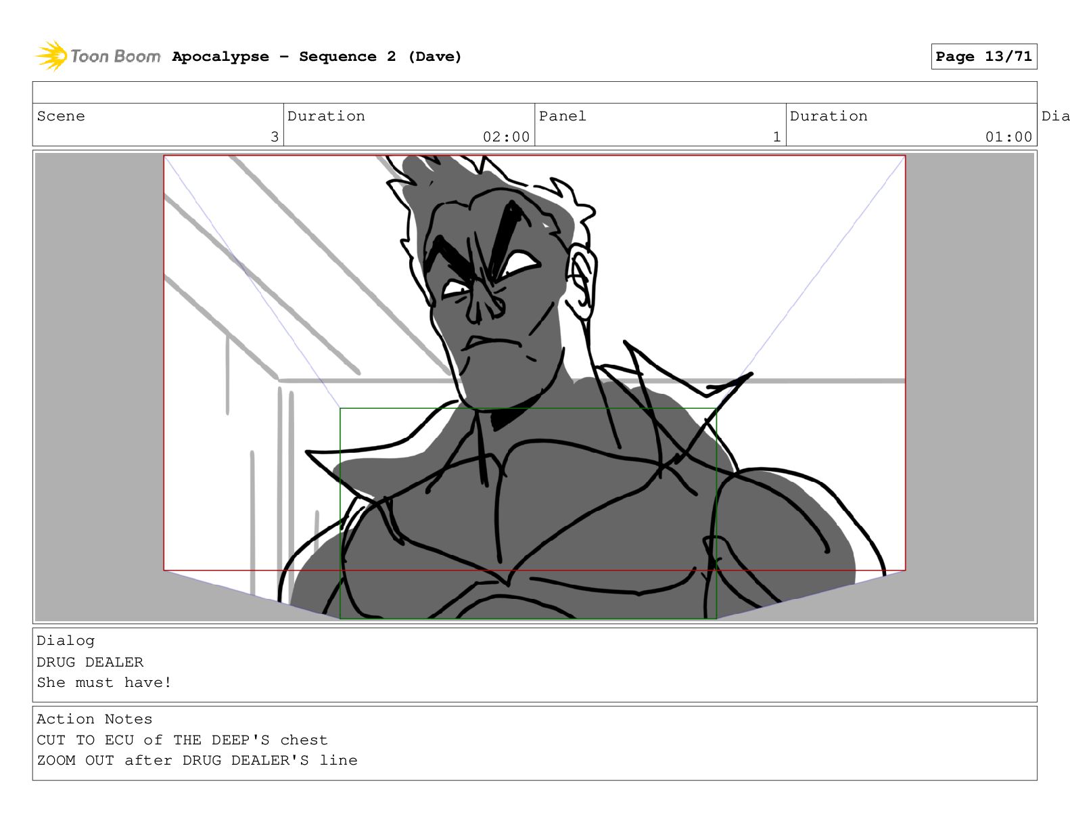This screenshot has height=829, width=1070.
Task: Click the title 'Apocalypse – Sequence 2 (Dave)'
Action: coord(317,57)
